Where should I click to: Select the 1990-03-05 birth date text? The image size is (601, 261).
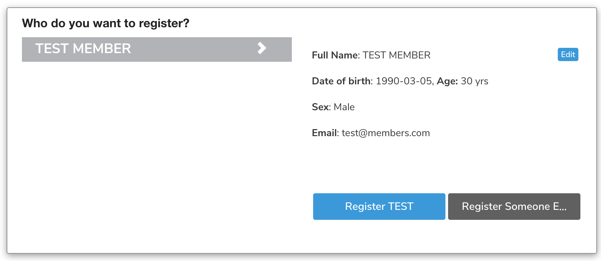coord(404,81)
